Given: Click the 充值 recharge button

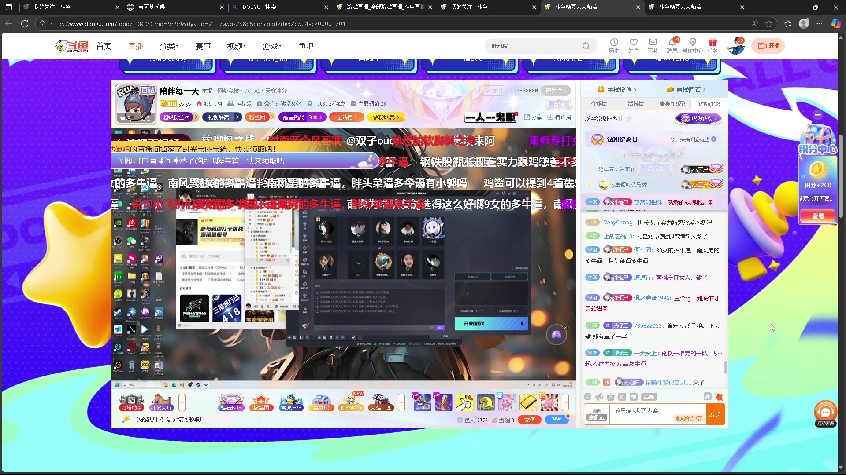Looking at the screenshot, I should pyautogui.click(x=529, y=420).
